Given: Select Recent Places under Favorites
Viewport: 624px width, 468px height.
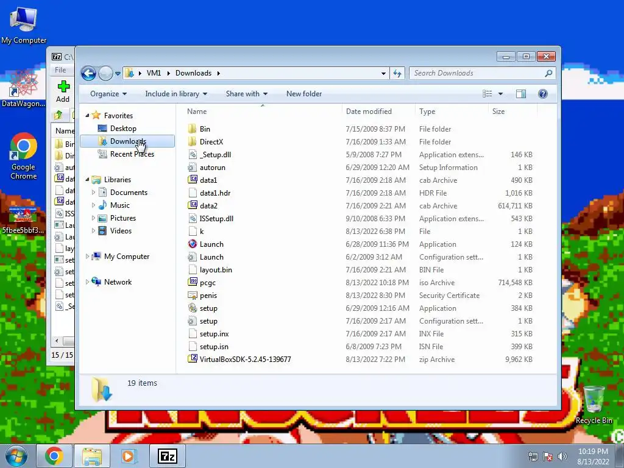Looking at the screenshot, I should pyautogui.click(x=132, y=154).
